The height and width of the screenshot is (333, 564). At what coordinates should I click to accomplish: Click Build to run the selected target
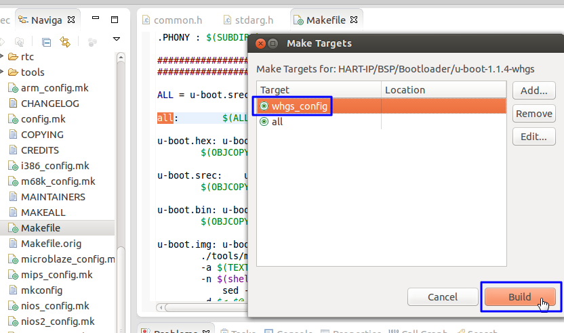point(520,297)
